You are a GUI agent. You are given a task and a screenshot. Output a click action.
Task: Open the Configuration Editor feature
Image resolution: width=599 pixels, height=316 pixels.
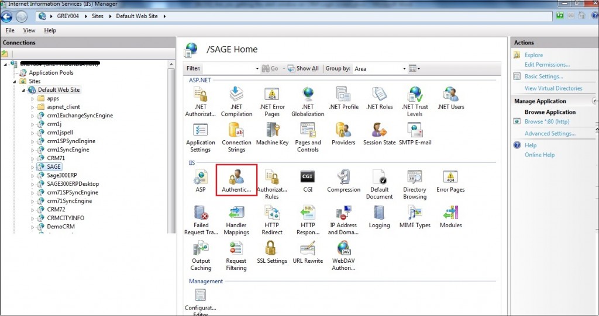[x=201, y=302]
